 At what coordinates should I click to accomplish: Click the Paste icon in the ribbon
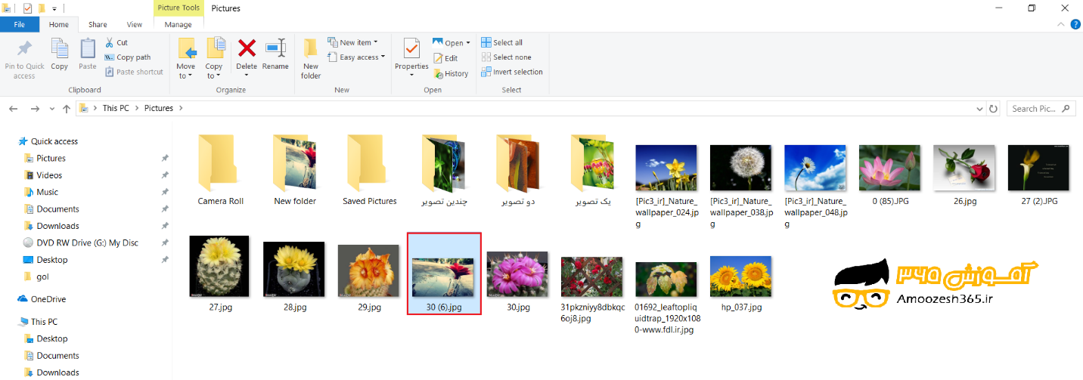point(88,48)
